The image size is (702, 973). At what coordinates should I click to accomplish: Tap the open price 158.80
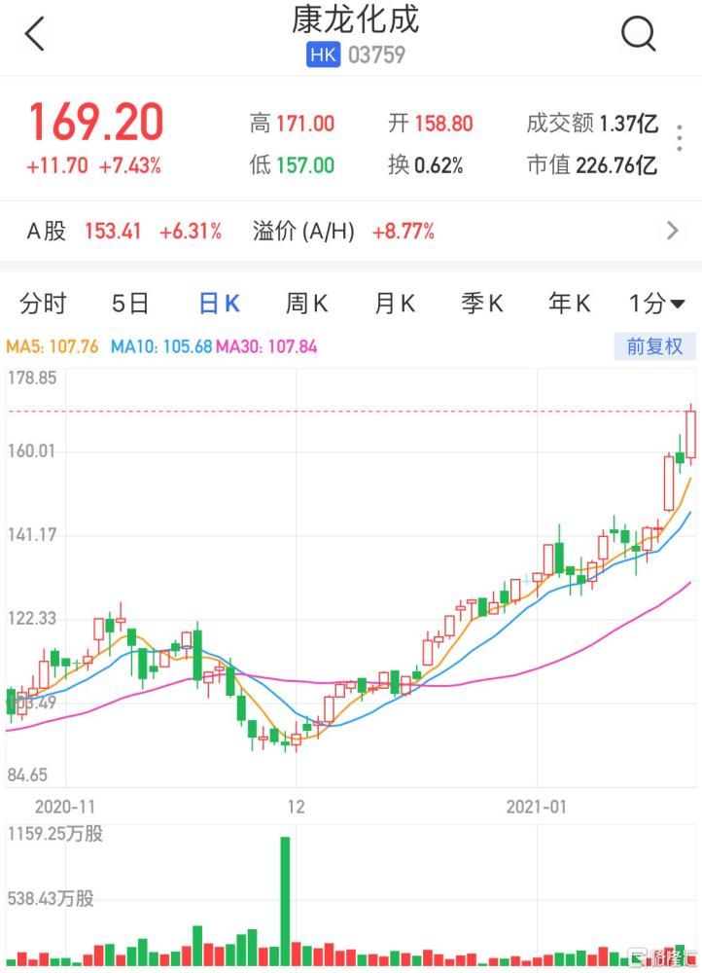point(443,124)
